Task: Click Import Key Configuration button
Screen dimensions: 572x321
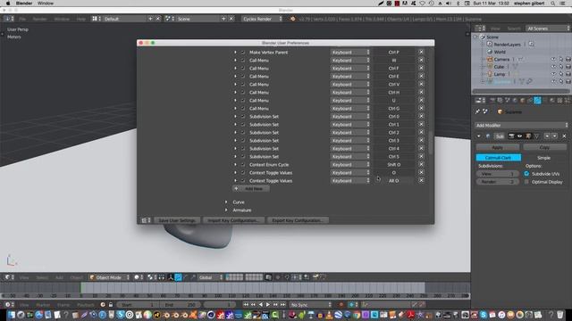Action: coord(233,220)
